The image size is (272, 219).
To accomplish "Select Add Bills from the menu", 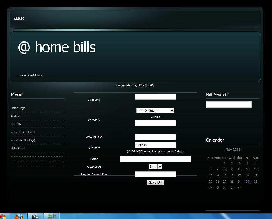I will pos(16,116).
